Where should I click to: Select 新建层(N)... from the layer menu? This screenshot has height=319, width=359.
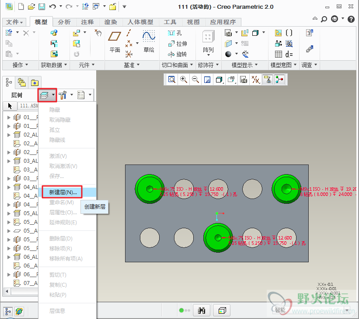pos(67,192)
